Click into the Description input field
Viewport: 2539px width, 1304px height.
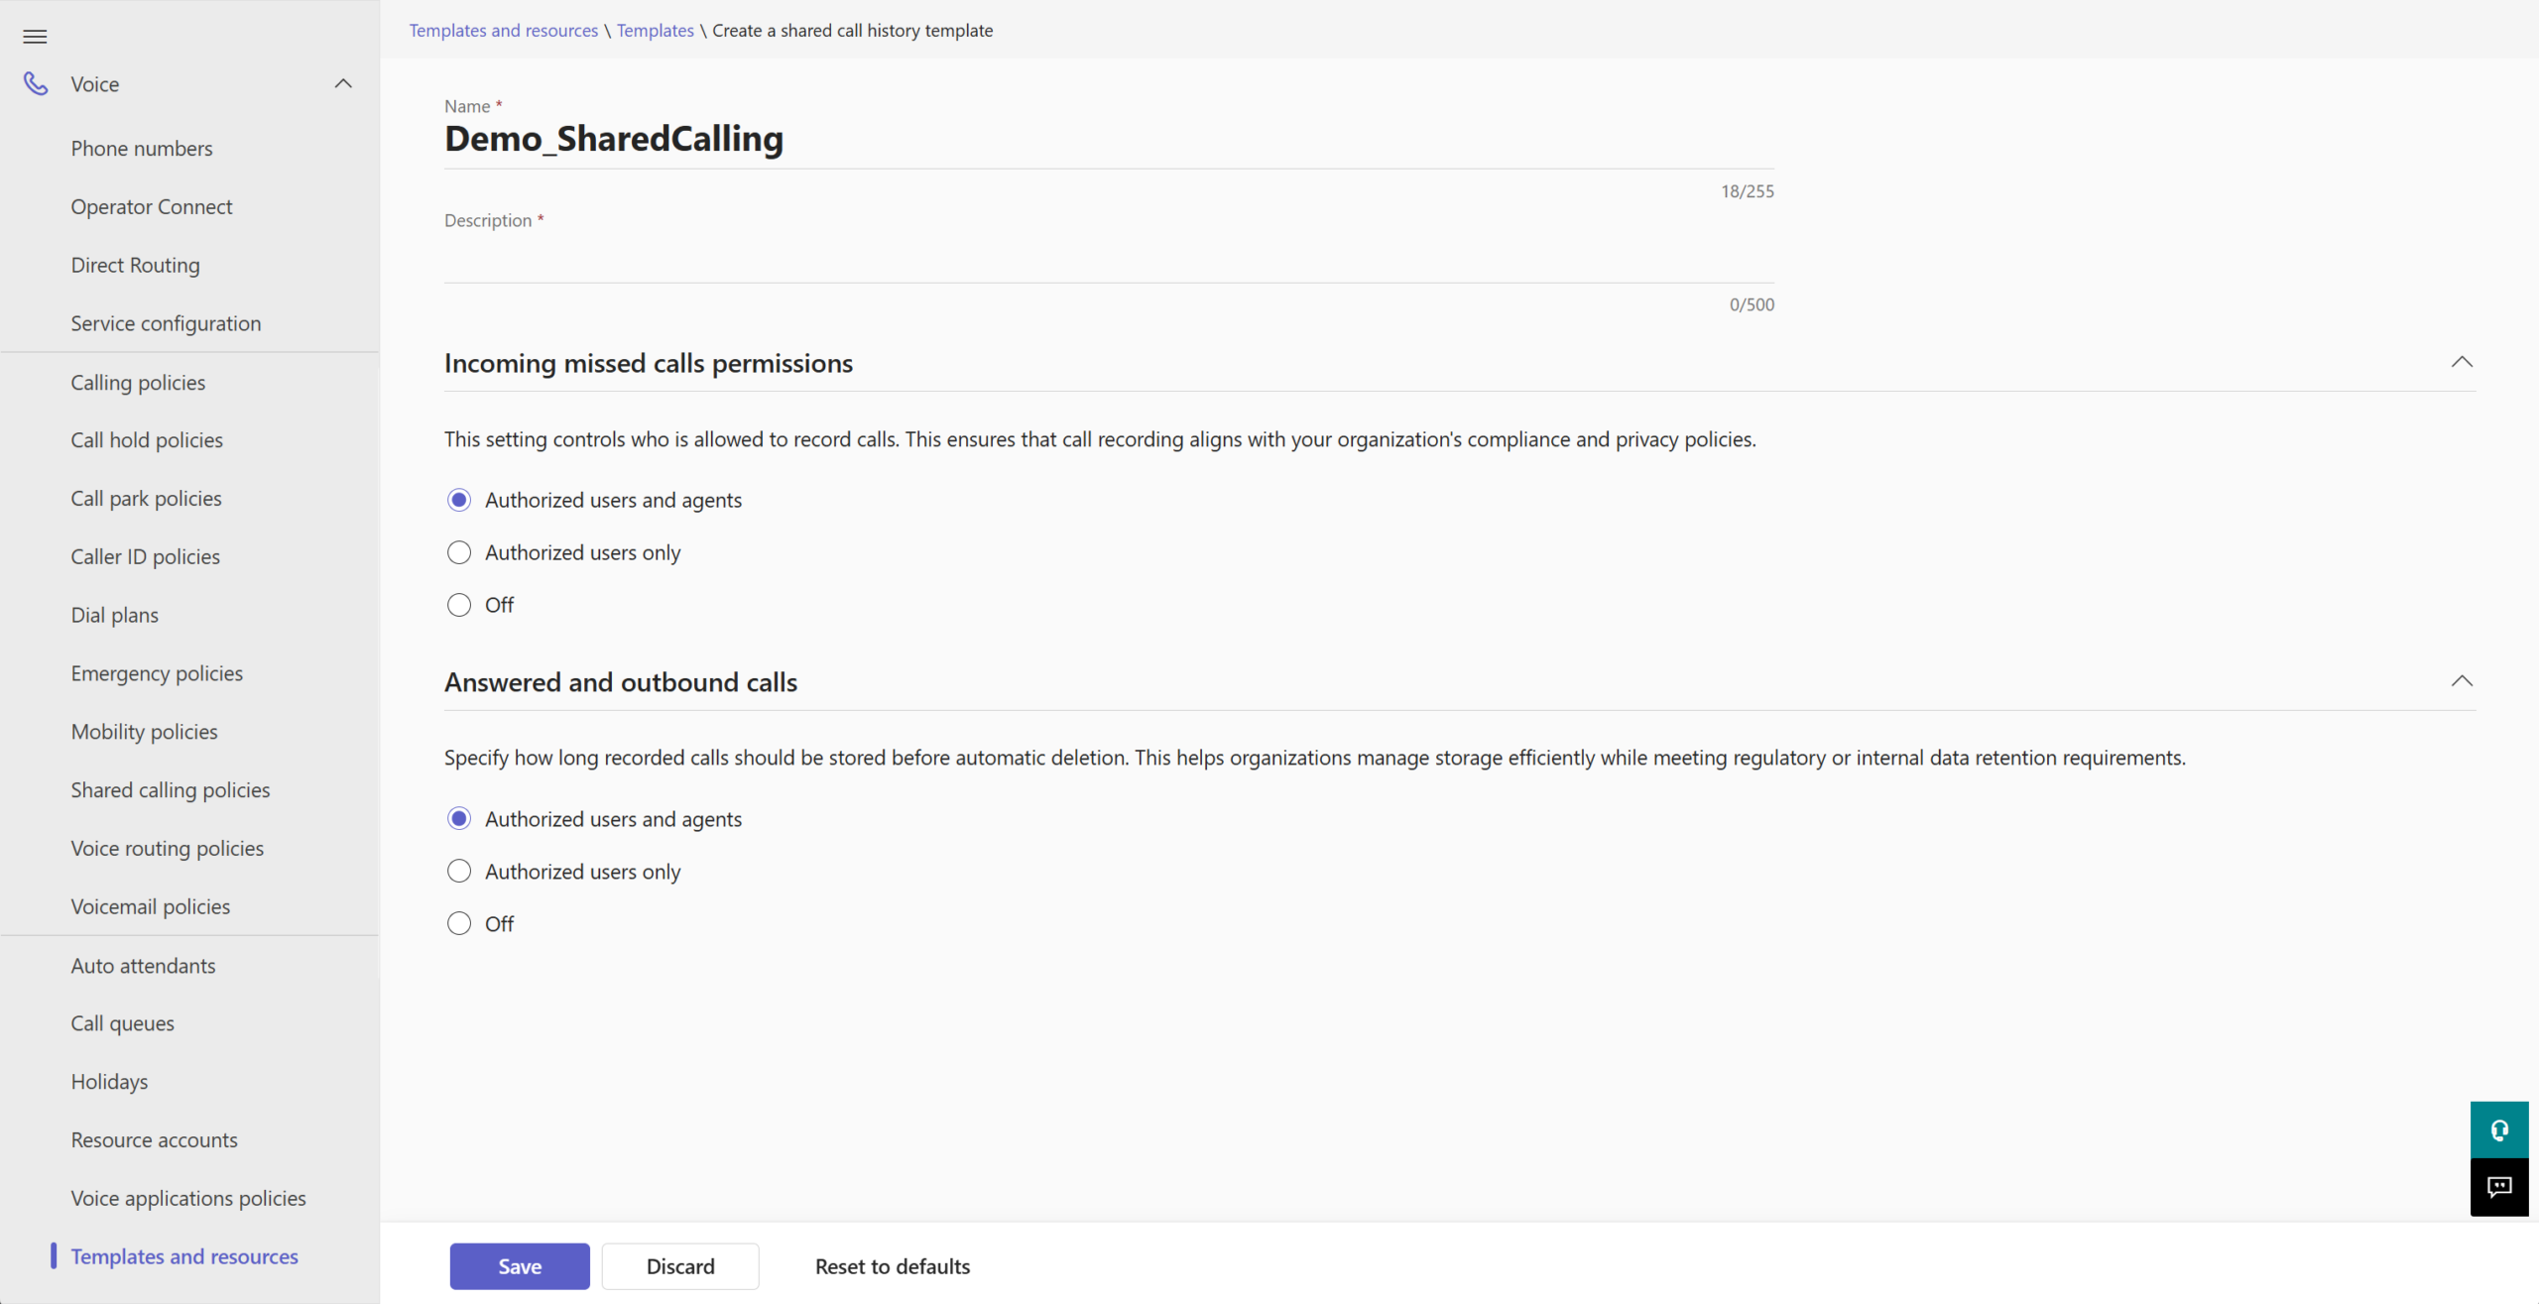coord(1108,260)
